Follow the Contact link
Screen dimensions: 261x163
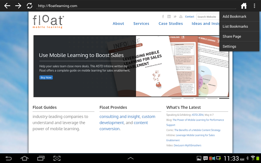point(190,17)
